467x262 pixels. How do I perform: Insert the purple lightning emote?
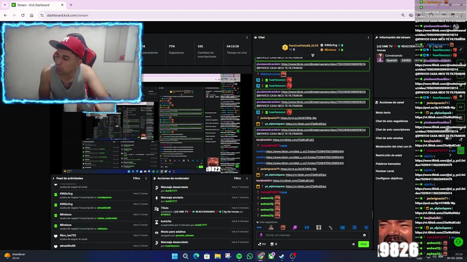click(x=295, y=227)
